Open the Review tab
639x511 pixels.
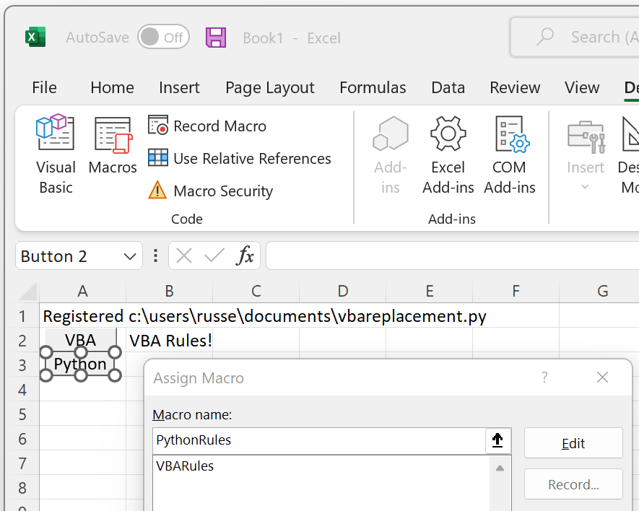coord(515,87)
